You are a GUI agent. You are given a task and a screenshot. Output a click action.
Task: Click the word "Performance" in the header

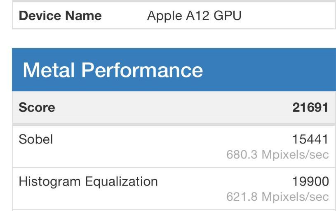(142, 70)
